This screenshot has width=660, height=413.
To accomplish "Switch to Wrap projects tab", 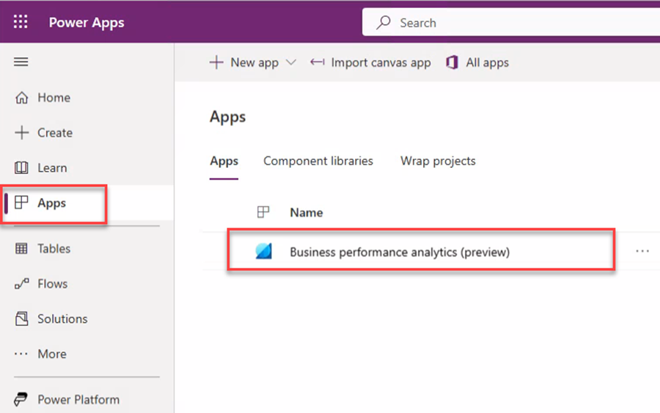I will [438, 161].
